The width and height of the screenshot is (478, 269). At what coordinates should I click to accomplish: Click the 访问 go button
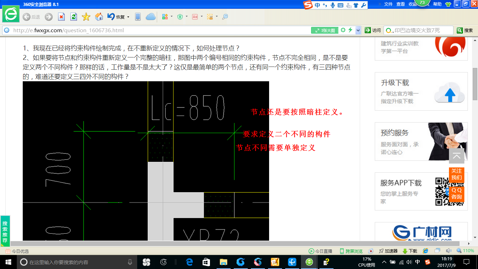tap(373, 30)
